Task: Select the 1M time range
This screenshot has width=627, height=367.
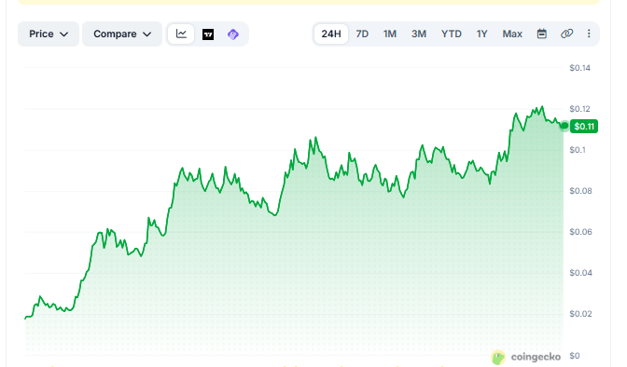Action: (x=390, y=34)
